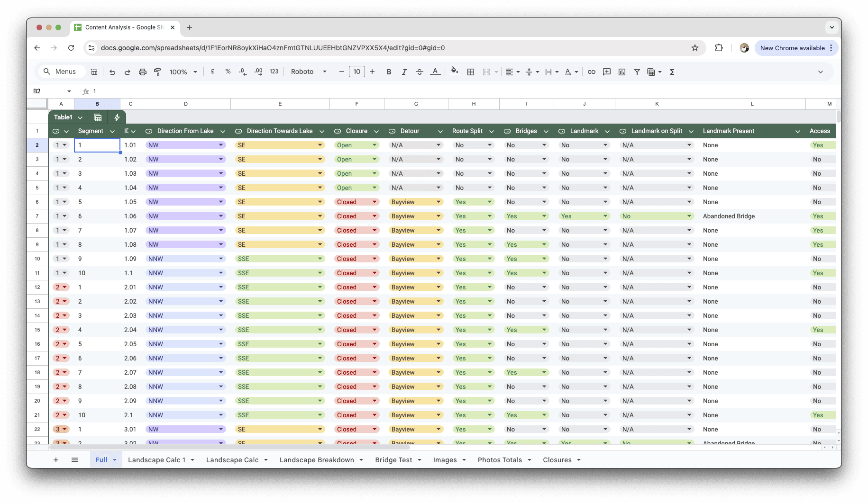Viewport: 868px width, 503px height.
Task: Insert a comment
Action: (607, 72)
